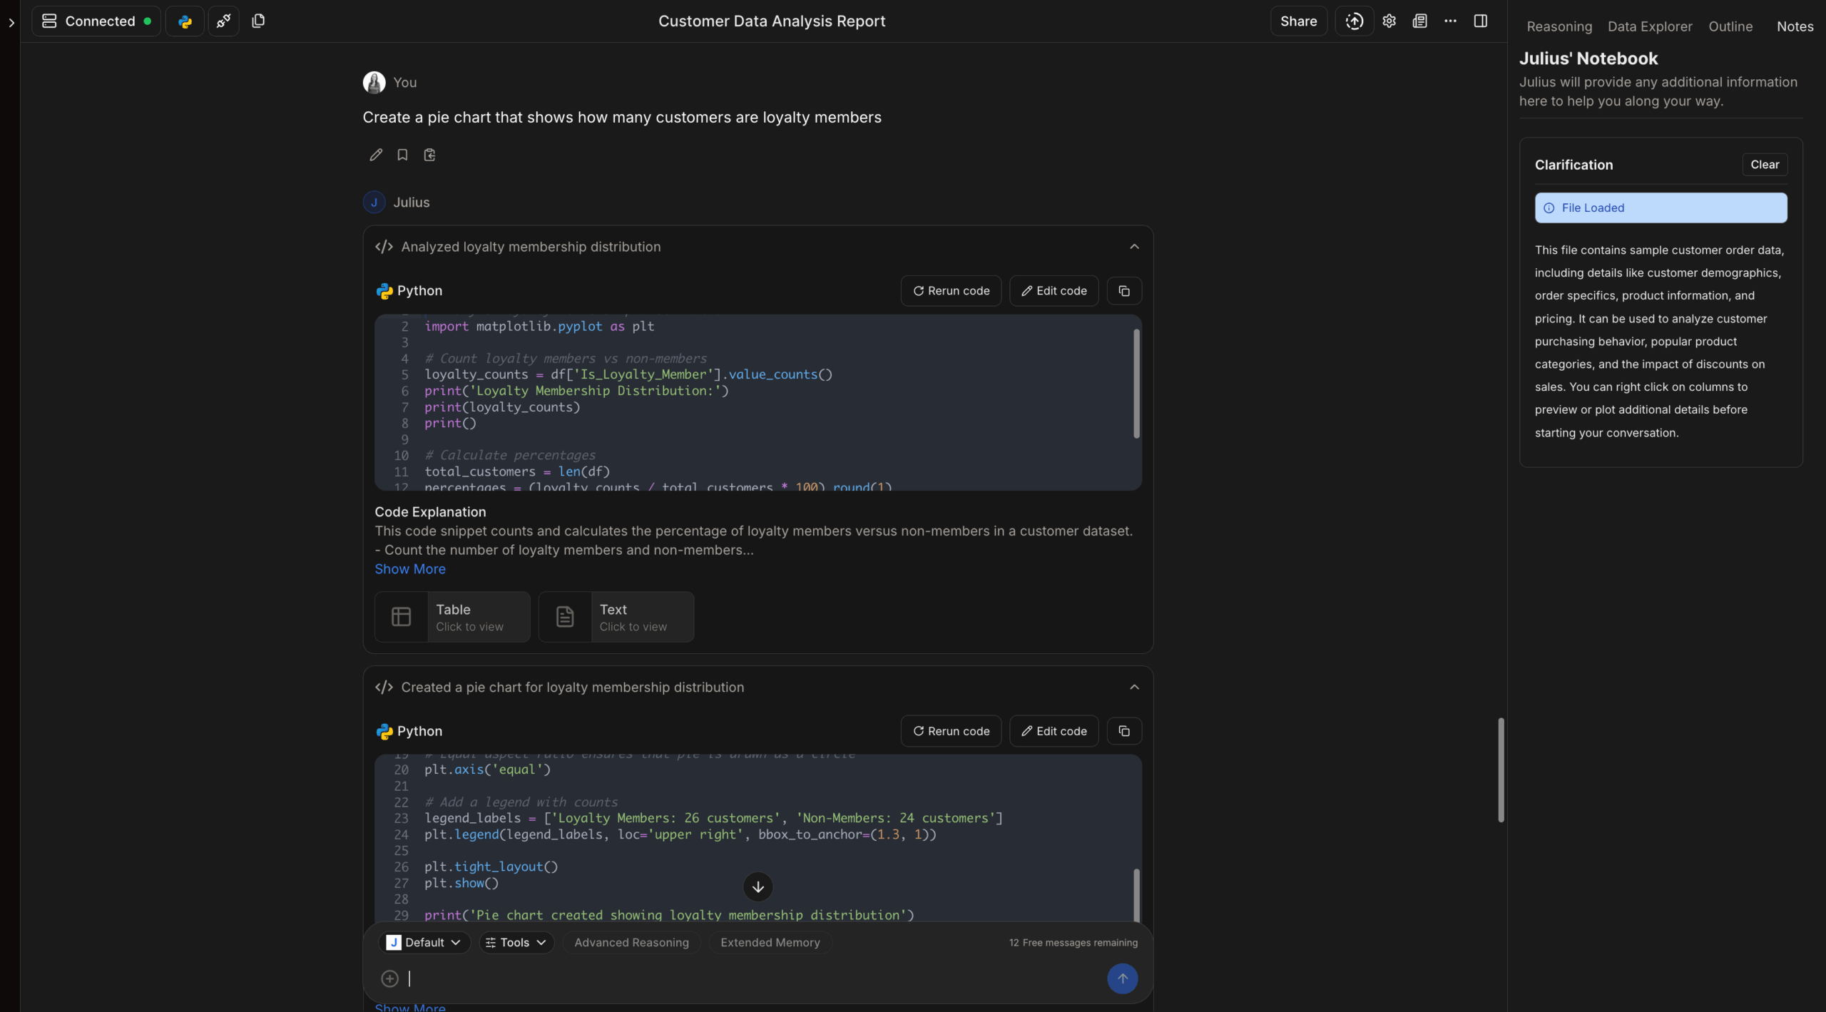Switch to the Outline tab
Screen dimensions: 1826x1012
click(1730, 26)
